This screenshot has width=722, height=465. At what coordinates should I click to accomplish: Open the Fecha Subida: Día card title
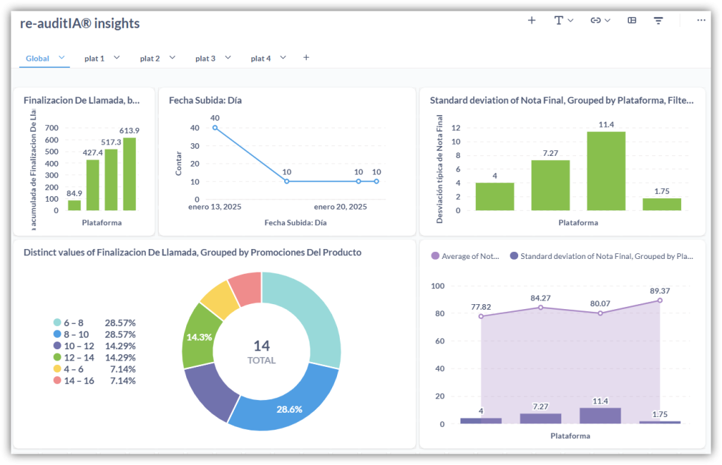[205, 100]
